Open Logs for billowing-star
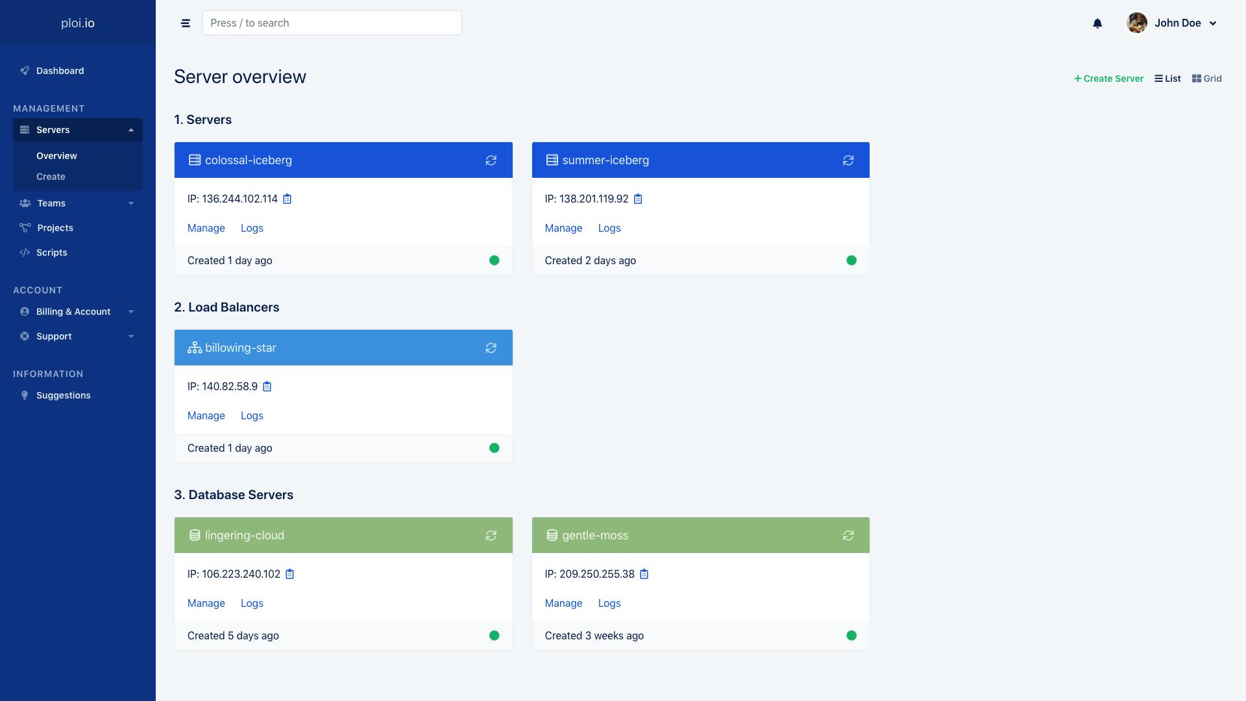Screen dimensions: 1246x701 pos(252,415)
